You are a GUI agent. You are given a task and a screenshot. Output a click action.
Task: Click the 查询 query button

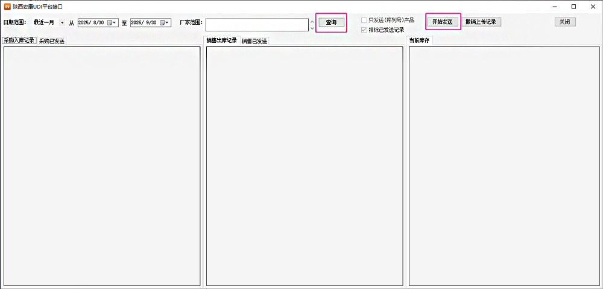click(x=331, y=22)
